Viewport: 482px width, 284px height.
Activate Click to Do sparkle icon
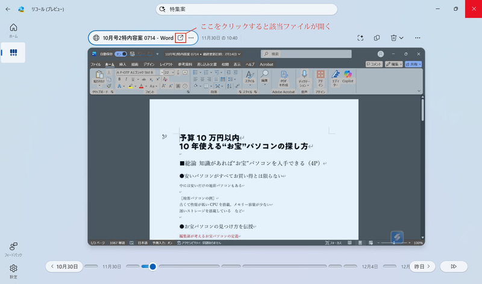coord(360,38)
